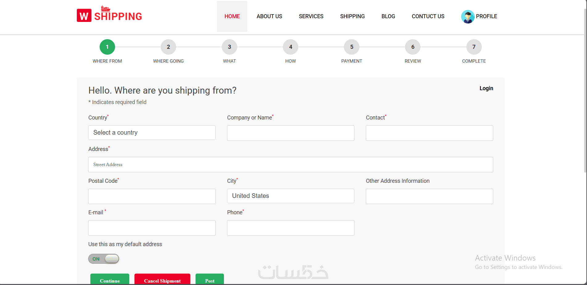Open the BLOG page

pos(388,16)
